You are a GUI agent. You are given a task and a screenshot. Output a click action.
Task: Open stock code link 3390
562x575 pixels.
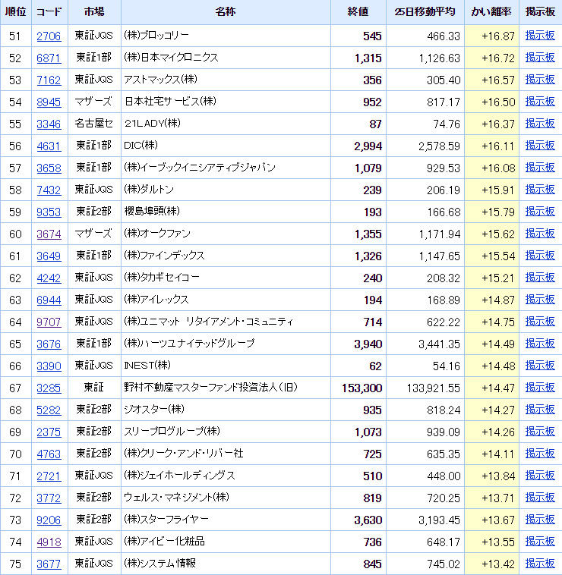[x=49, y=366]
